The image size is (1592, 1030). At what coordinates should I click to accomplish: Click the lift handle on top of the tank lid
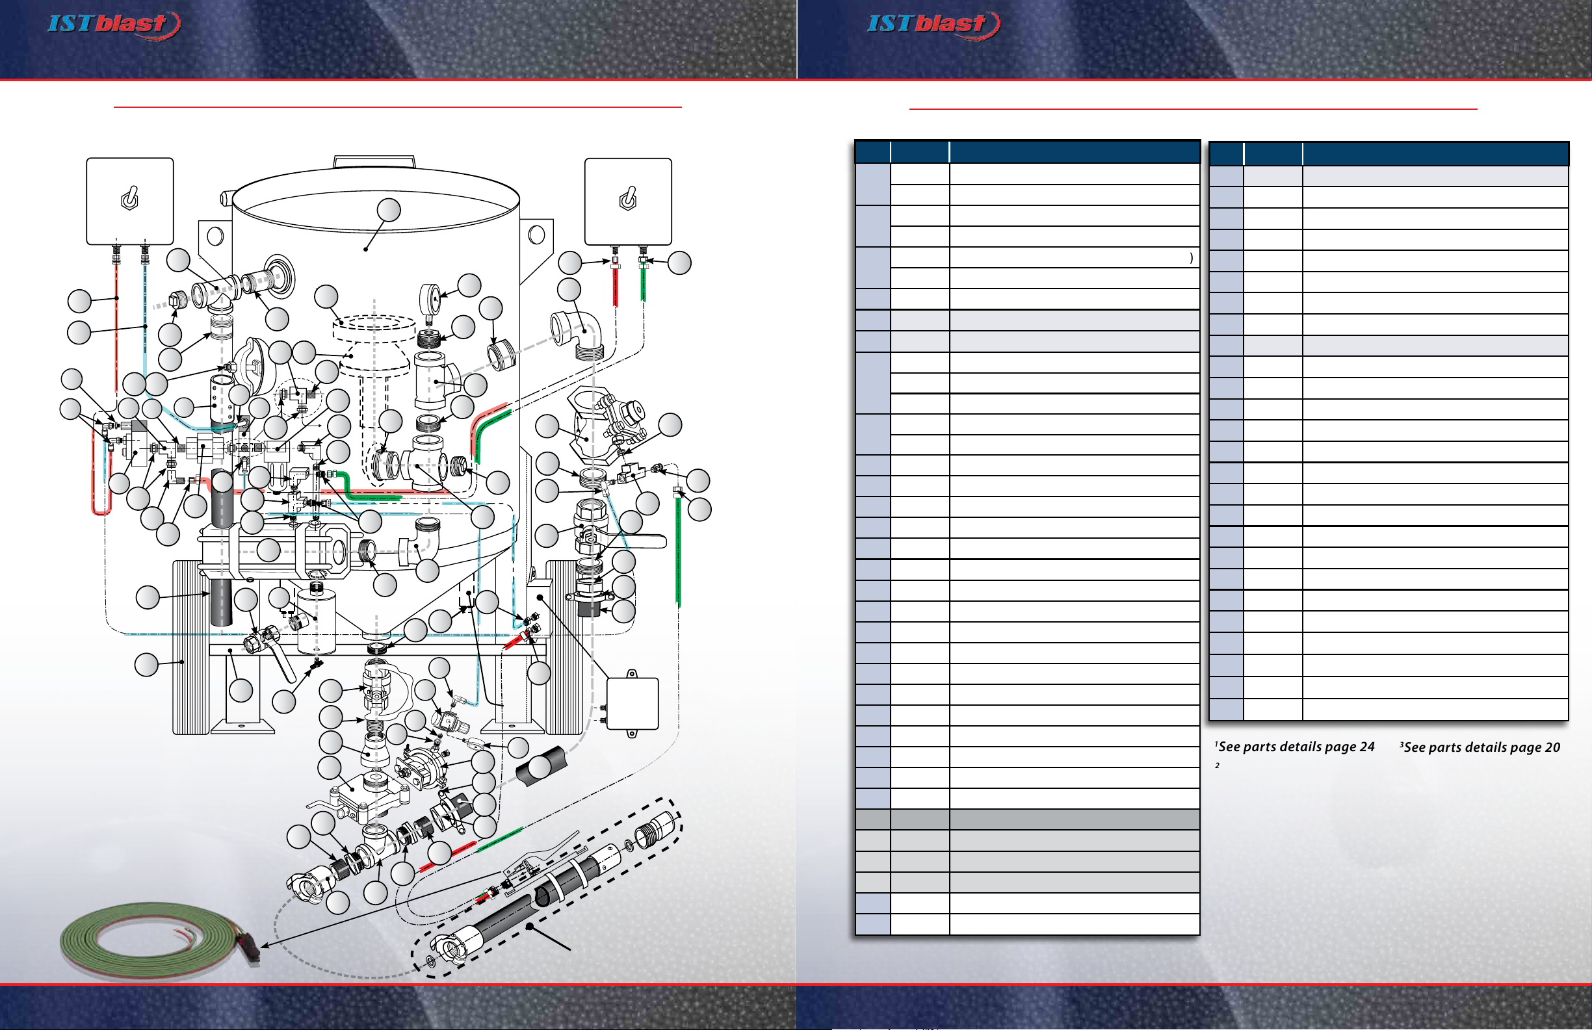coord(374,161)
